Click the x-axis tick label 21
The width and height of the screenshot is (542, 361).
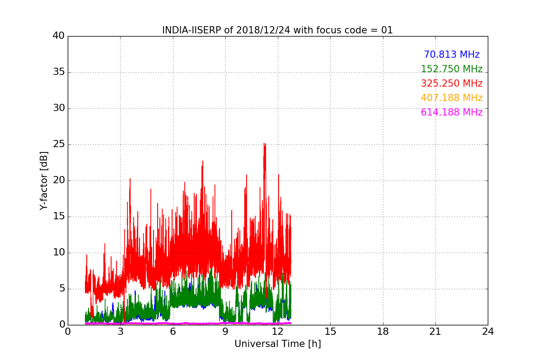click(x=435, y=332)
